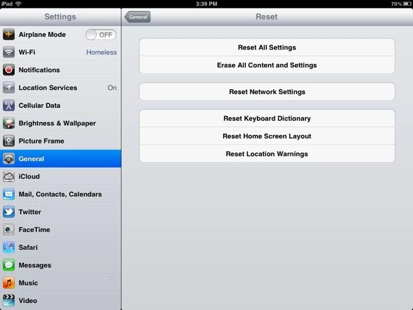The width and height of the screenshot is (413, 310).
Task: Tap the Mail envelope icon
Action: click(8, 194)
